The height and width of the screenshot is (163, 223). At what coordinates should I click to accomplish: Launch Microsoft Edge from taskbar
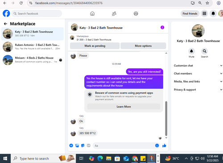click(x=100, y=159)
